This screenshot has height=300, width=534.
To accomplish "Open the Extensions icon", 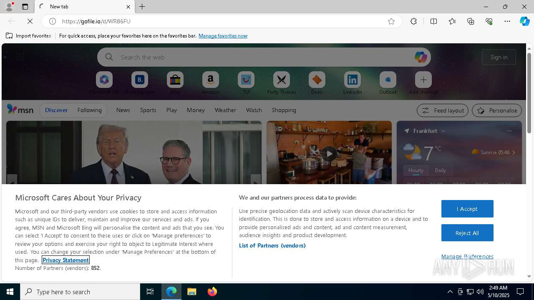I will 413,21.
